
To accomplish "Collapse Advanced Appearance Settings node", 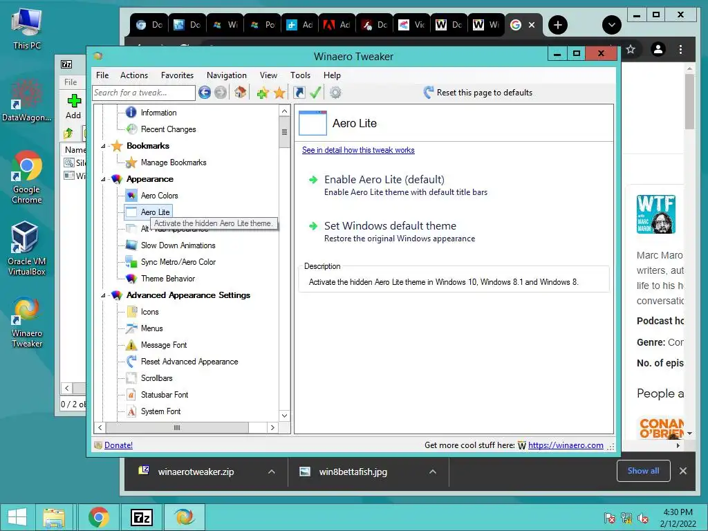I will (103, 295).
